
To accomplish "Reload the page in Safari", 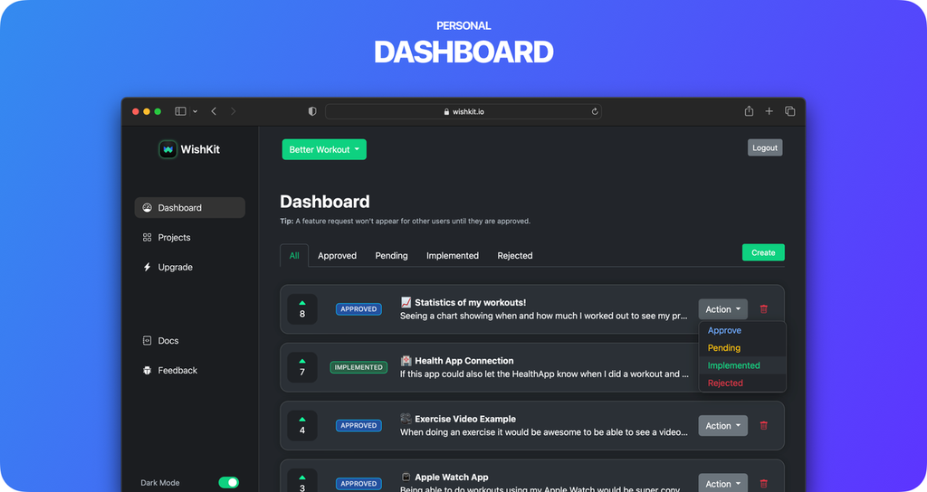I will click(595, 111).
